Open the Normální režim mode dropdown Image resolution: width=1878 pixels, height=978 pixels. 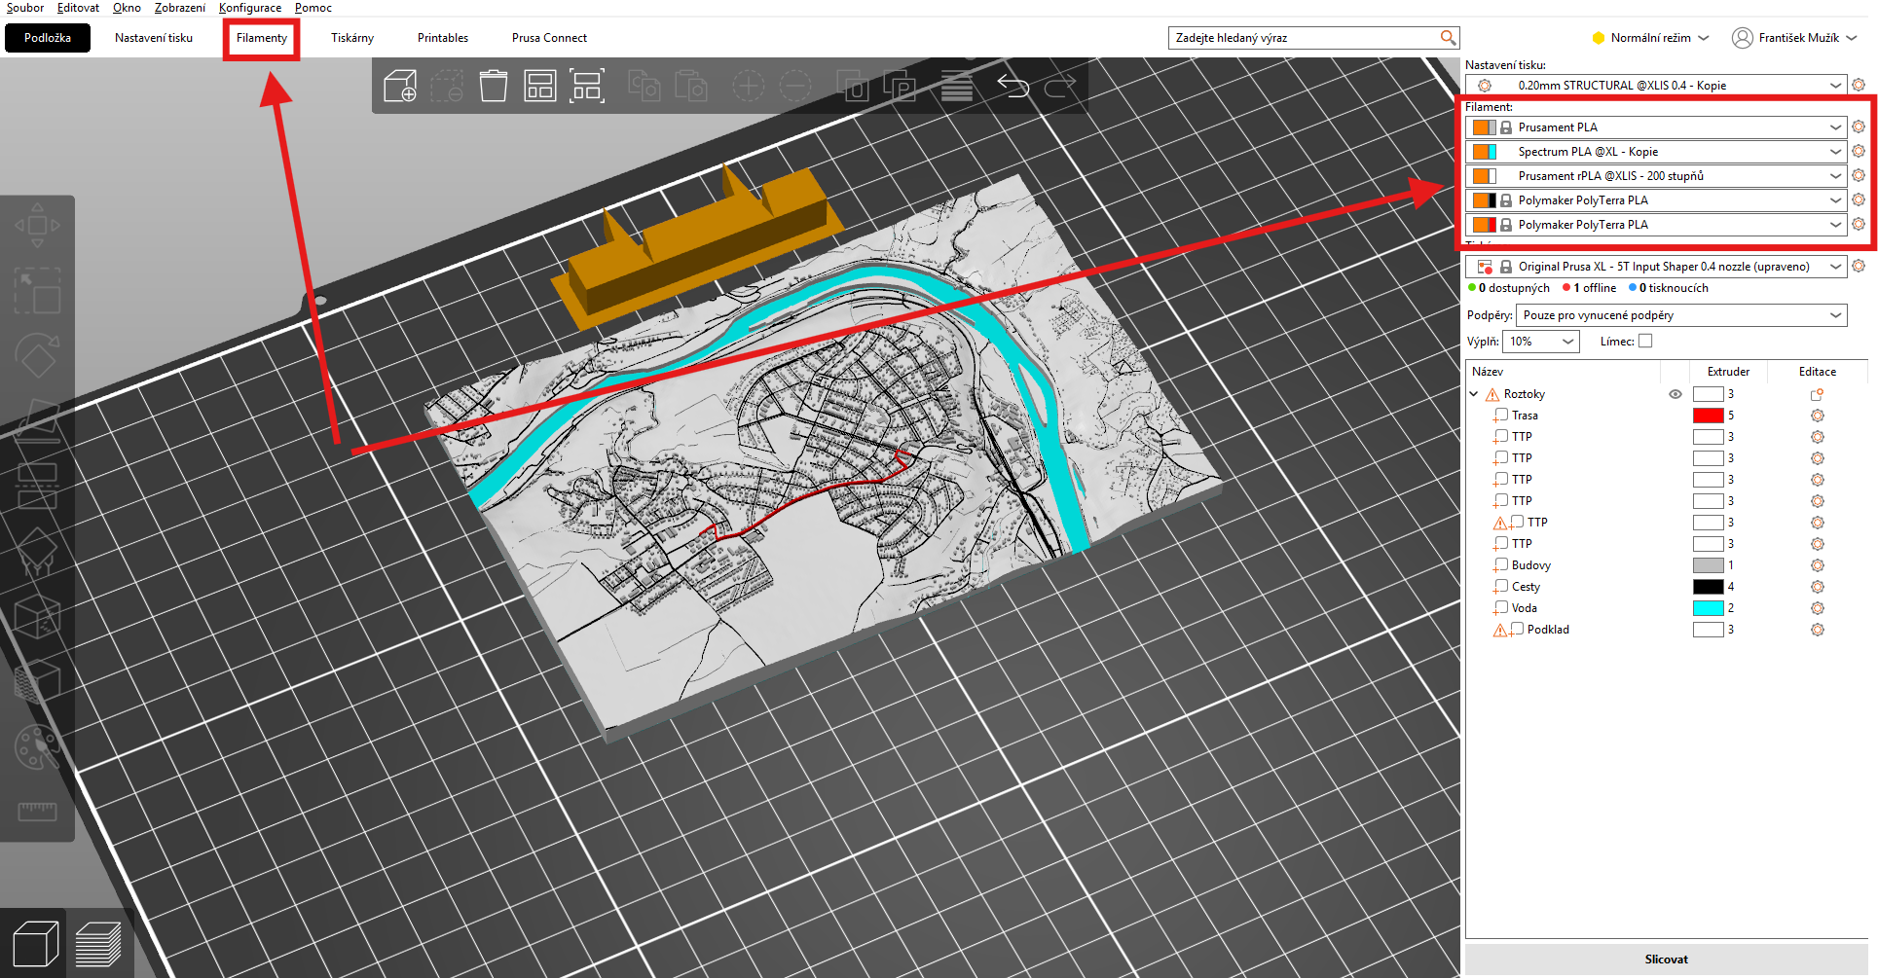[x=1650, y=38]
